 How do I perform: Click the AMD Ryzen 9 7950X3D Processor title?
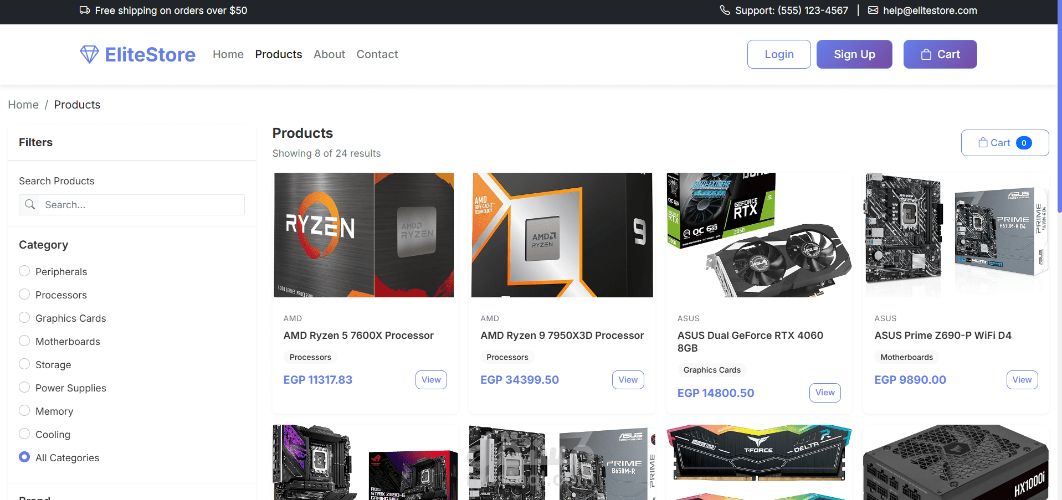(x=562, y=336)
